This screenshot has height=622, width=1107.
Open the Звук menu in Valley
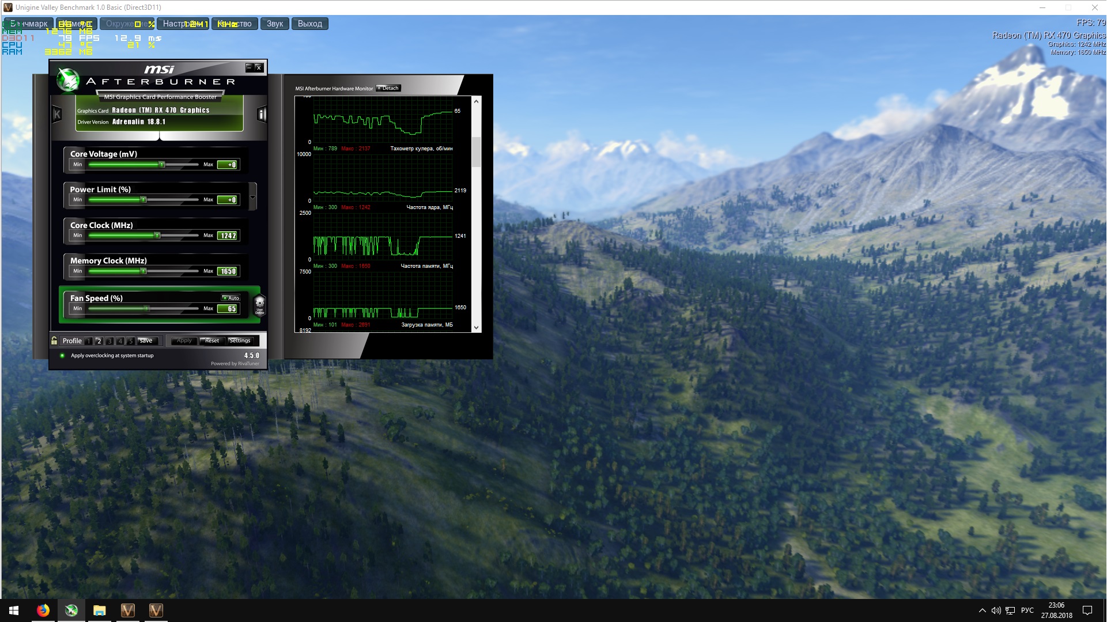tap(275, 24)
